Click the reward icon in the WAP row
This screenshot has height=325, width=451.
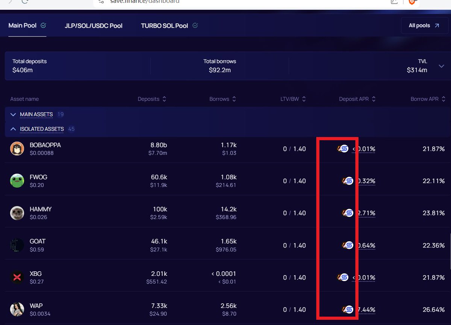348,310
